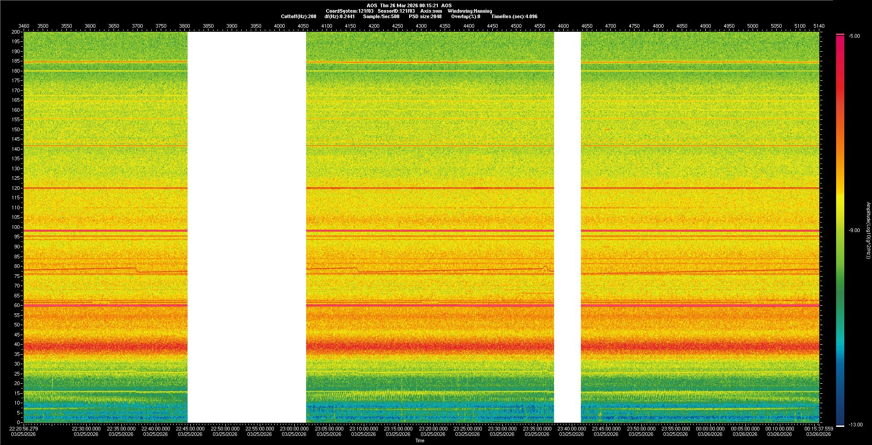Click the Windowing:Hanning header text
Screen dimensions: 872x445
pyautogui.click(x=470, y=11)
